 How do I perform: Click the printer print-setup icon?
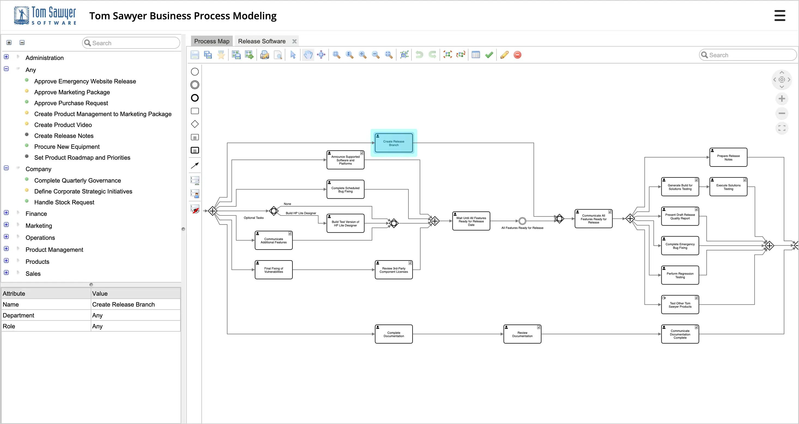point(265,55)
